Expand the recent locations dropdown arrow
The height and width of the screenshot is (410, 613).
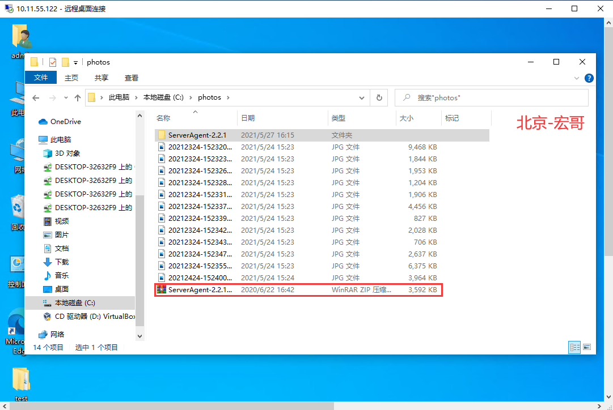66,97
